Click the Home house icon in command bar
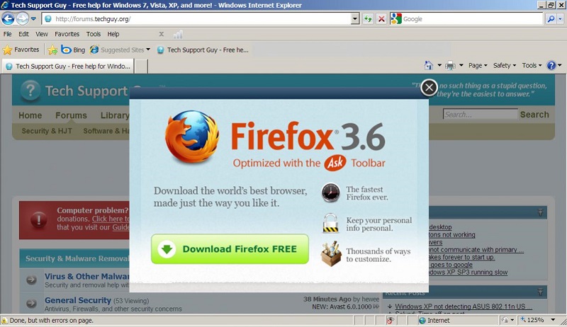The height and width of the screenshot is (327, 567). point(429,65)
